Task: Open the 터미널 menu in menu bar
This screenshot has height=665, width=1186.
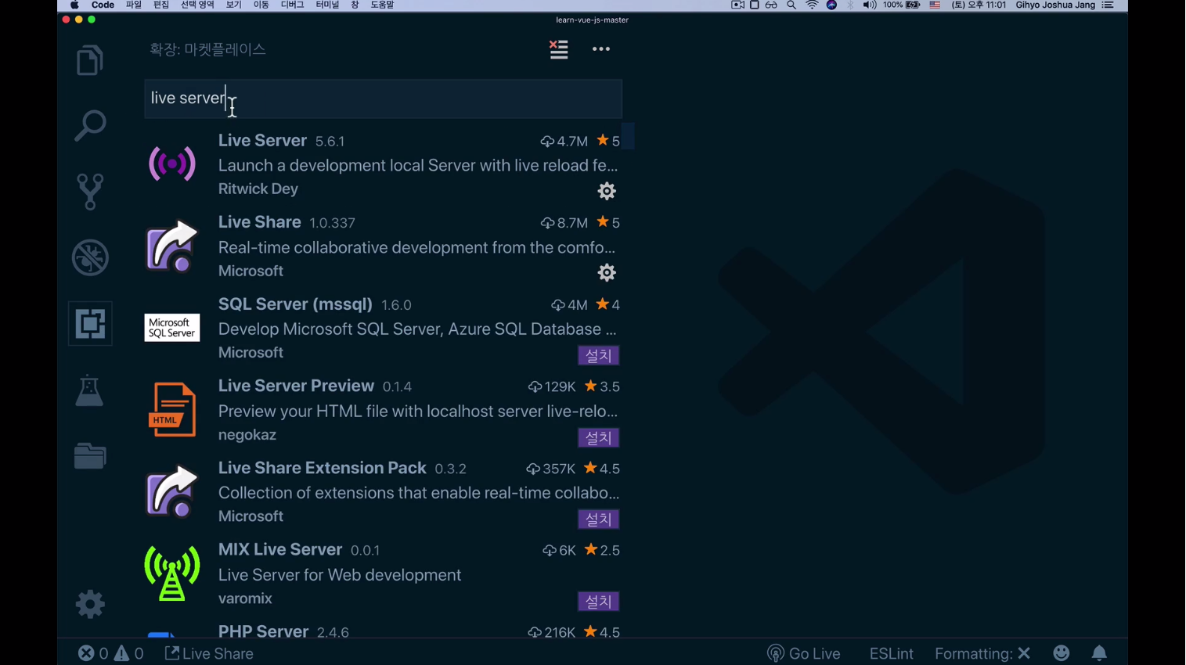Action: tap(327, 5)
